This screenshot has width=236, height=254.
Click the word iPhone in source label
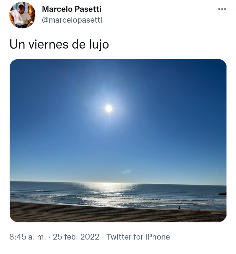click(x=158, y=237)
